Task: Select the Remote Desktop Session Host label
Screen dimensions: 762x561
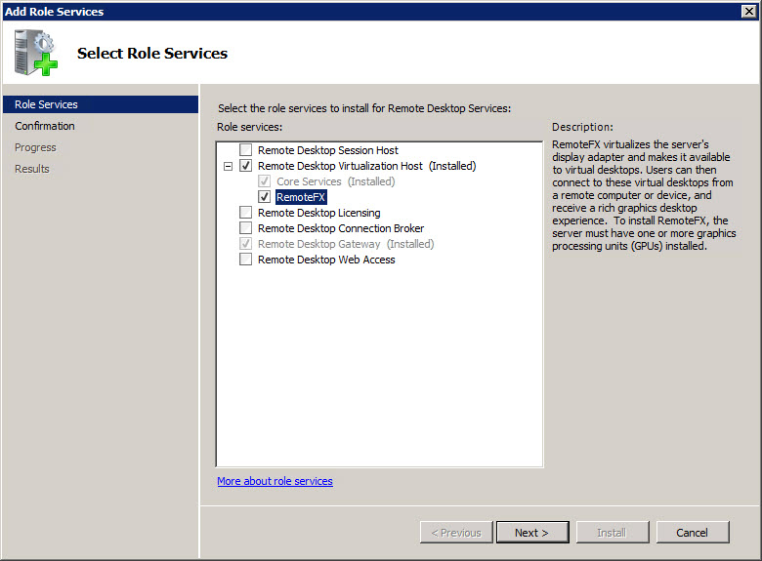Action: (328, 150)
